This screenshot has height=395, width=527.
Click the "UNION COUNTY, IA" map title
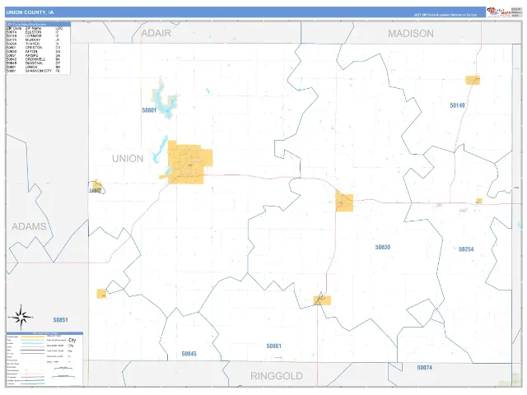point(30,12)
